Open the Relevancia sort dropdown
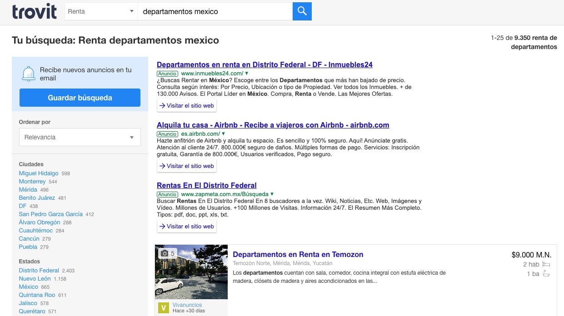The width and height of the screenshot is (564, 316). (80, 137)
